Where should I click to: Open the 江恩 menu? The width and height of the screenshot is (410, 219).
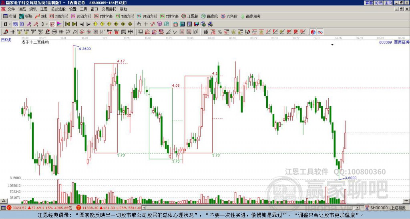(44, 9)
